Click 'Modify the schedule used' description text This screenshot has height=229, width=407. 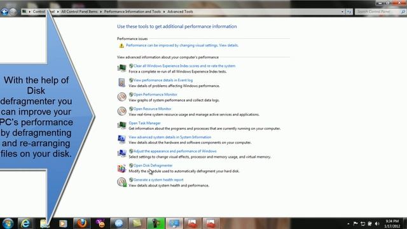pos(184,171)
